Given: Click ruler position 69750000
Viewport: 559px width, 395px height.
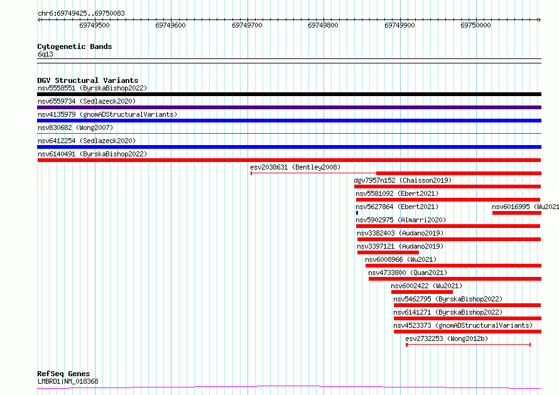Looking at the screenshot, I should coord(475,25).
